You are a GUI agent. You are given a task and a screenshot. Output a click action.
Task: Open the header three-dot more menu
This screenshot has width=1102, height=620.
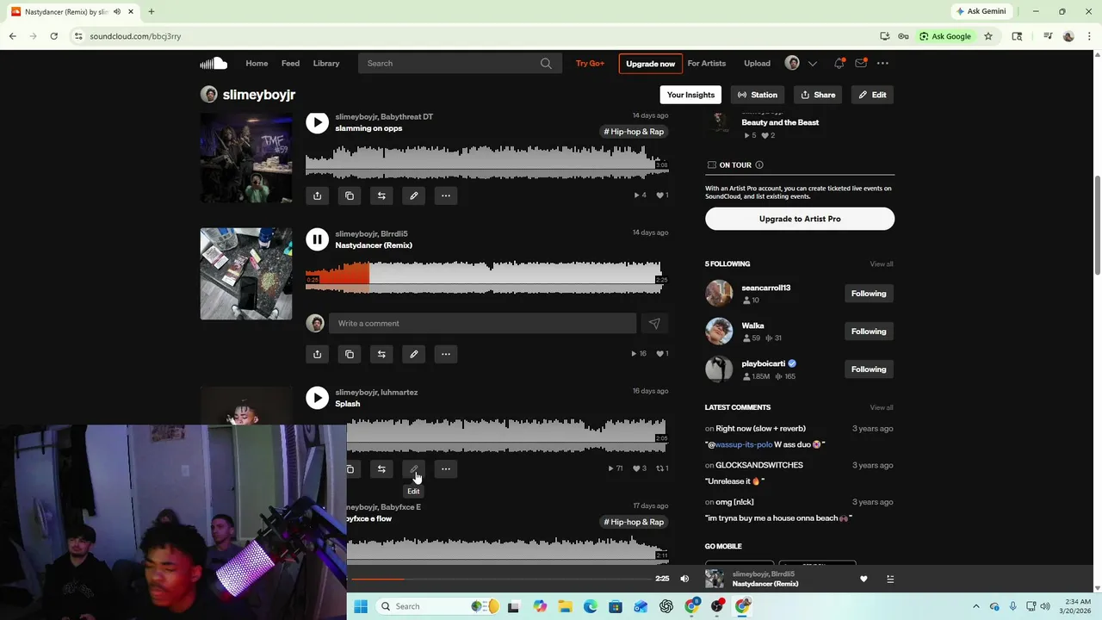882,63
